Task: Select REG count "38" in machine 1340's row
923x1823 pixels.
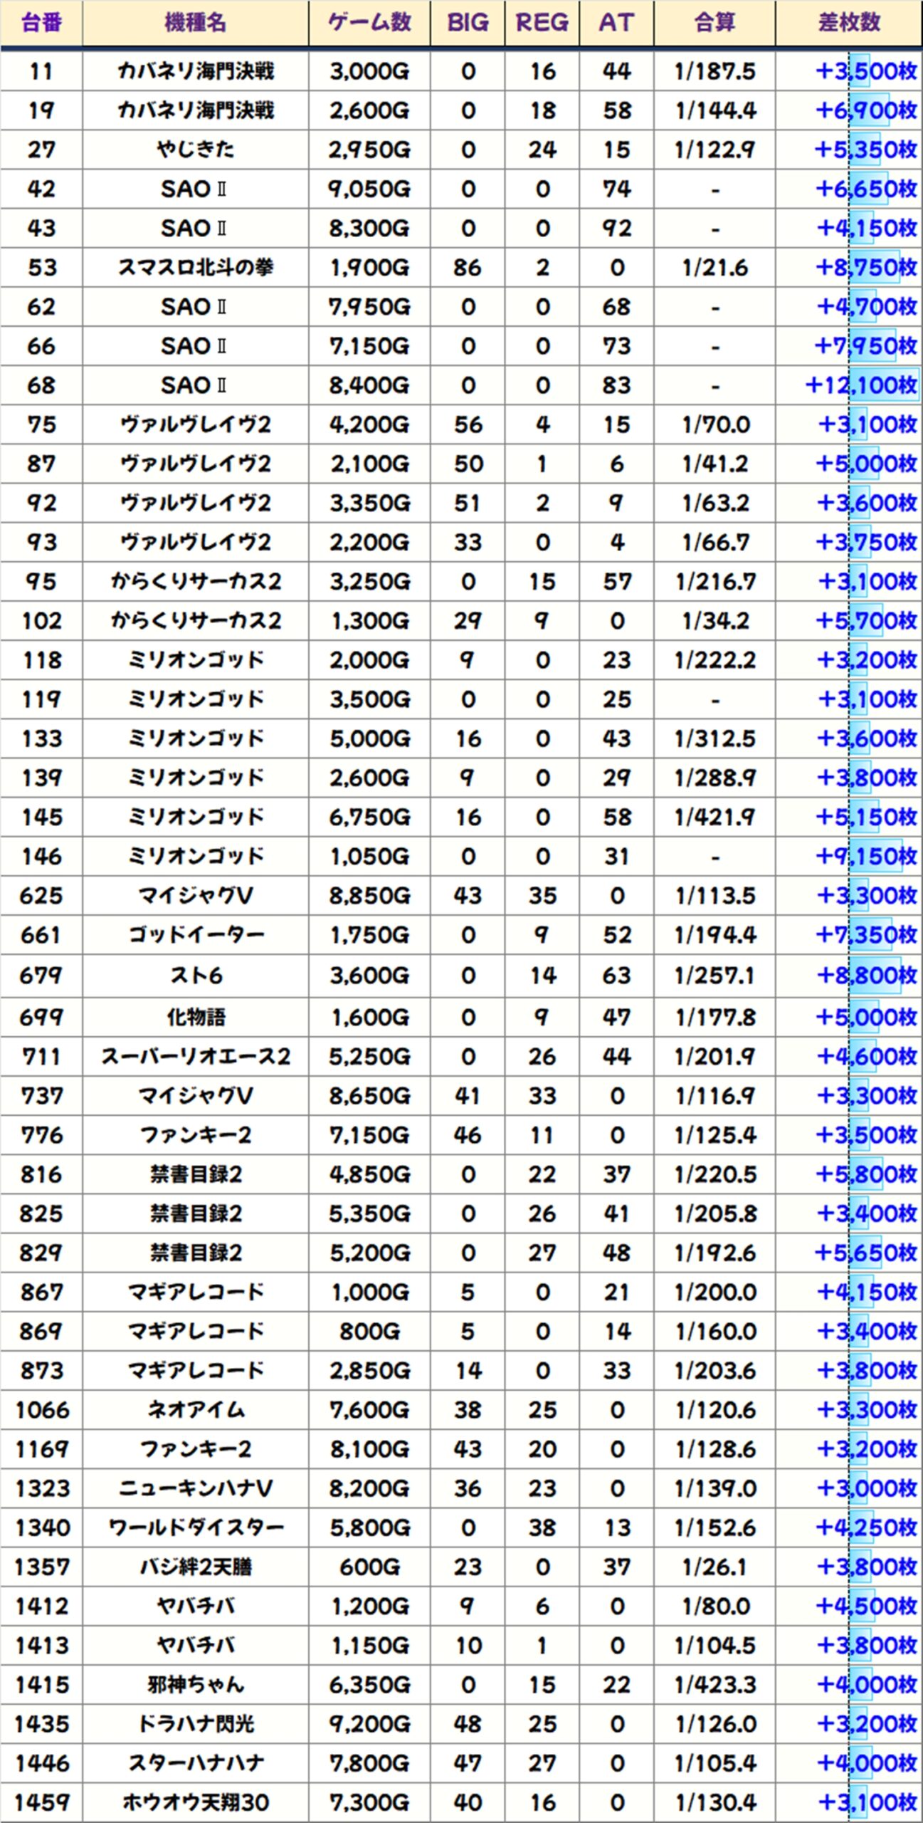Action: [542, 1527]
